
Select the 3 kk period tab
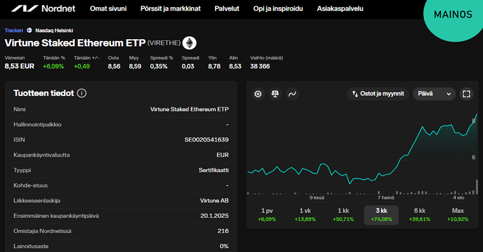tap(382, 215)
